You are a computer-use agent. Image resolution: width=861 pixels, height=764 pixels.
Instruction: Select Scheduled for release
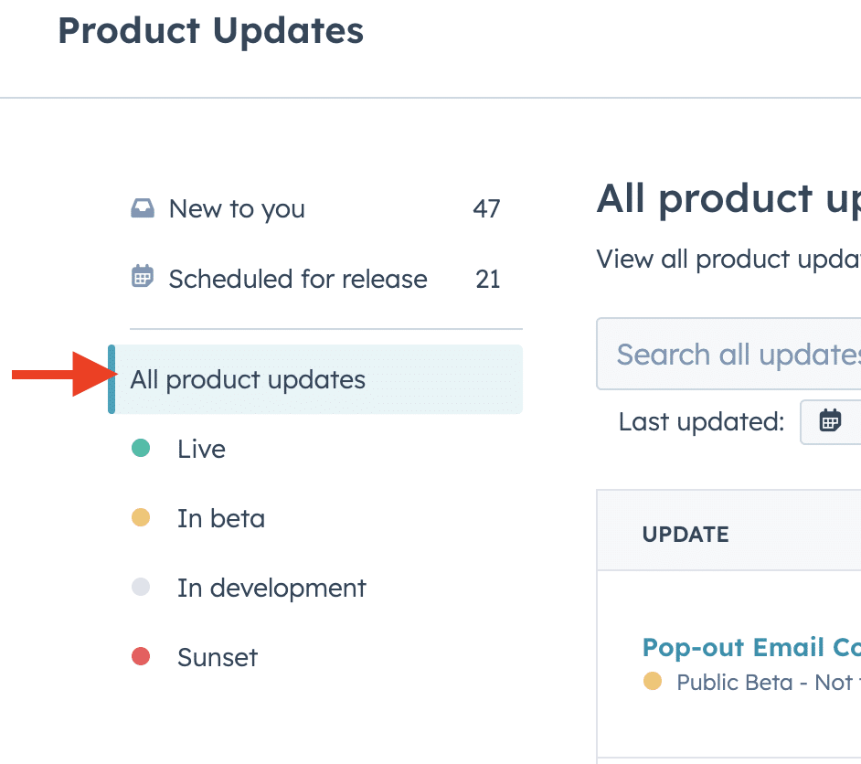[x=315, y=279]
